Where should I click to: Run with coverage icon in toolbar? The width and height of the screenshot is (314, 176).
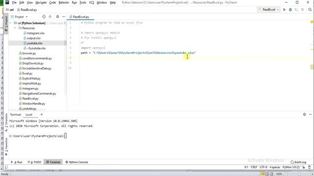[296, 10]
